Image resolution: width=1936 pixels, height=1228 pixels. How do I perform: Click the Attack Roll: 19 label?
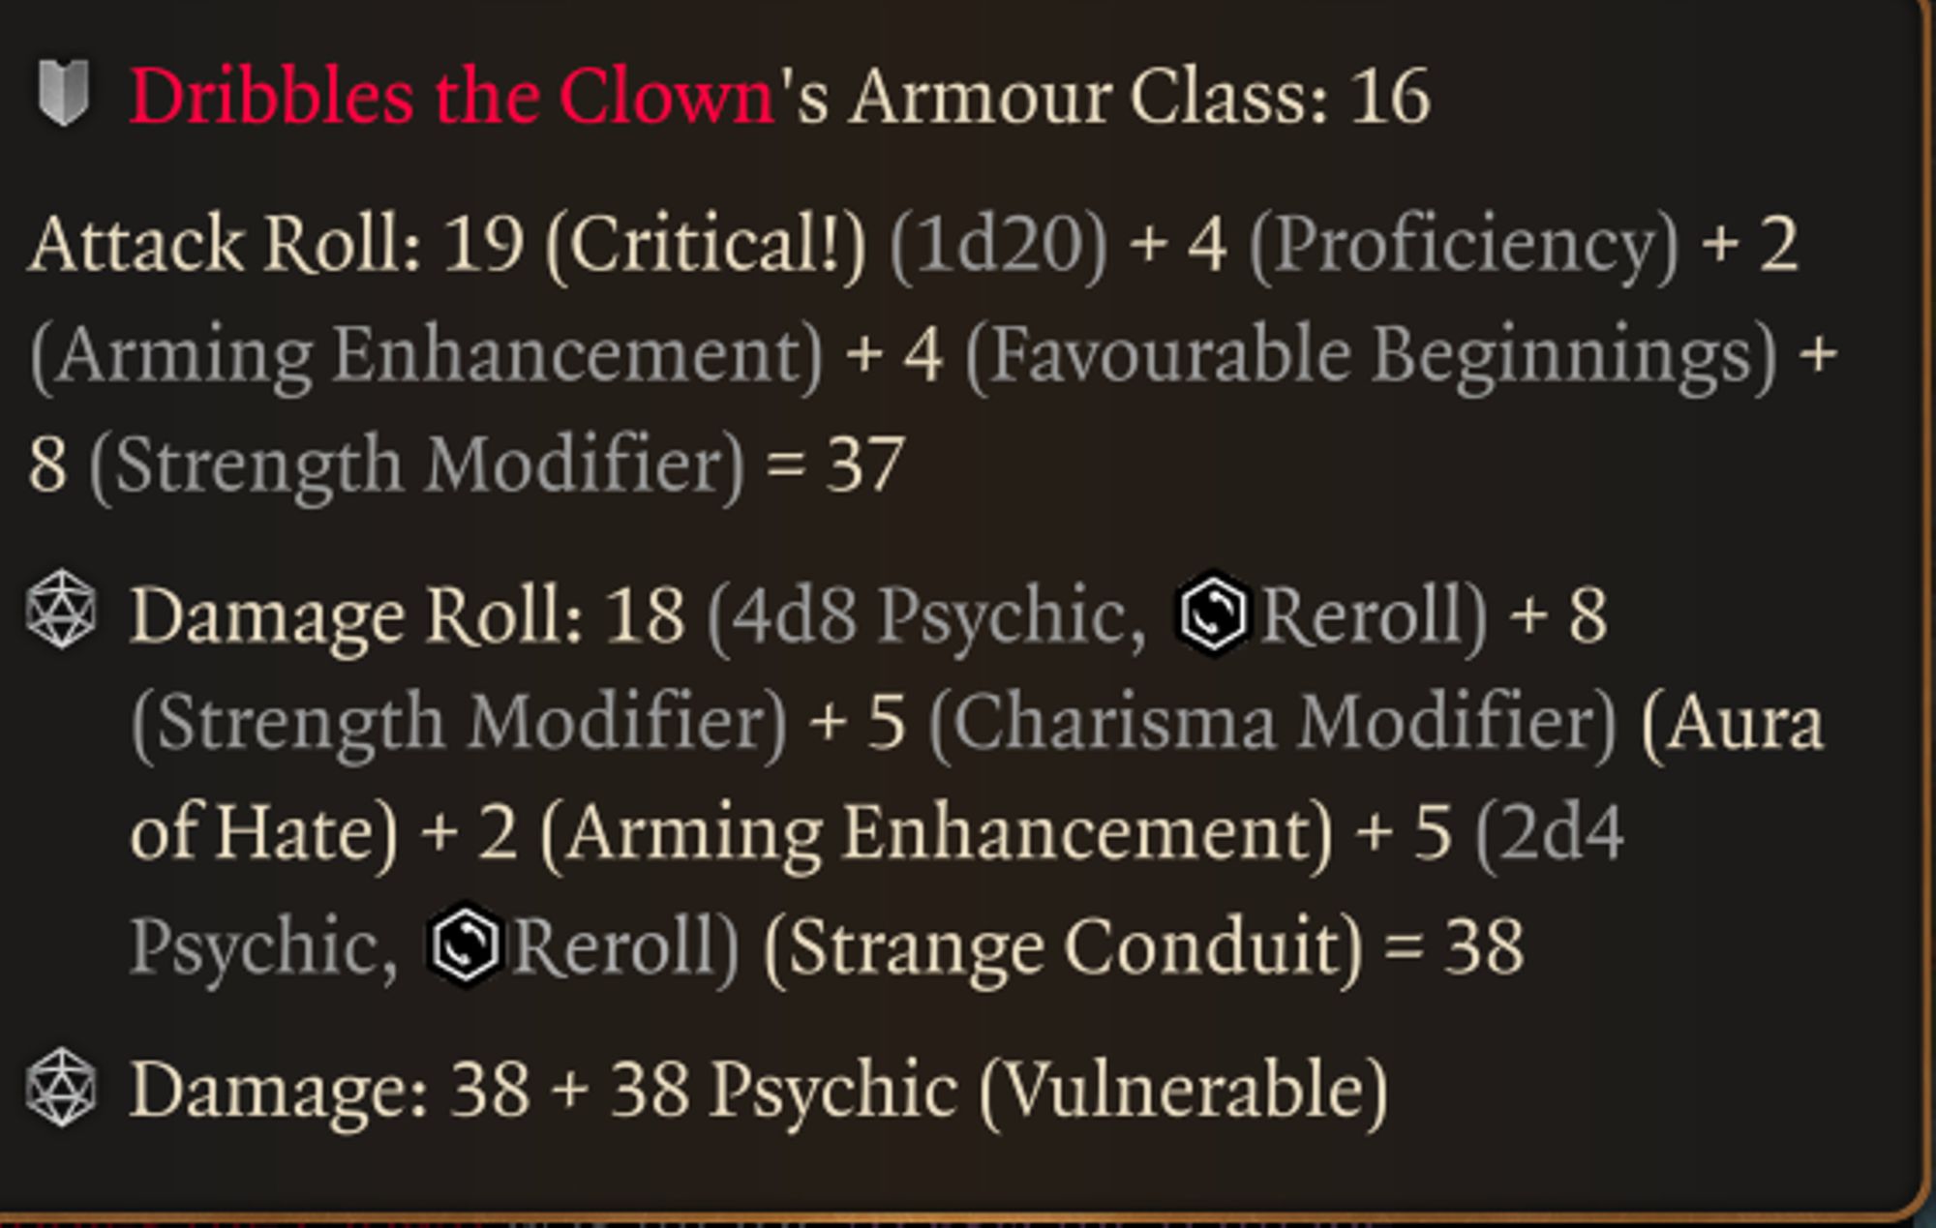(x=276, y=244)
